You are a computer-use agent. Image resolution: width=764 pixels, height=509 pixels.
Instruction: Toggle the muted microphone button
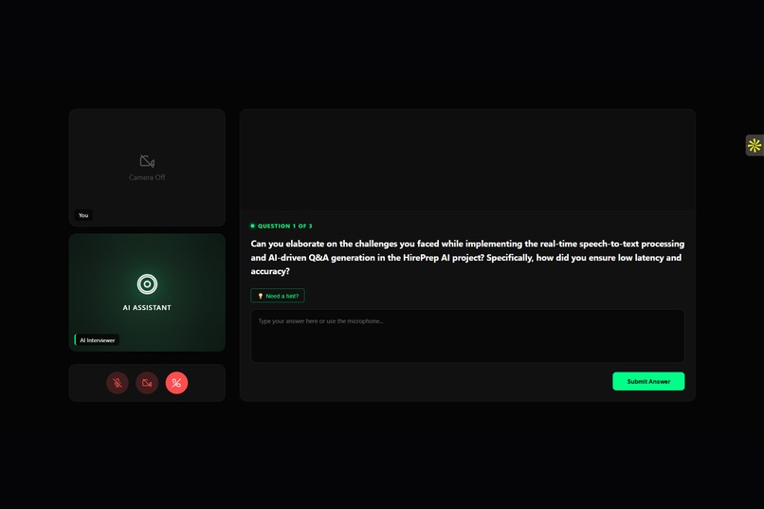pyautogui.click(x=118, y=383)
